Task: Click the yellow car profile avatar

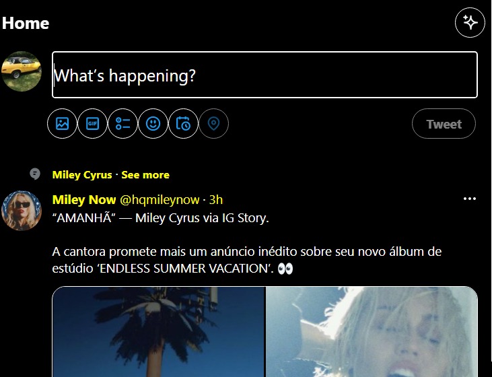Action: point(22,71)
